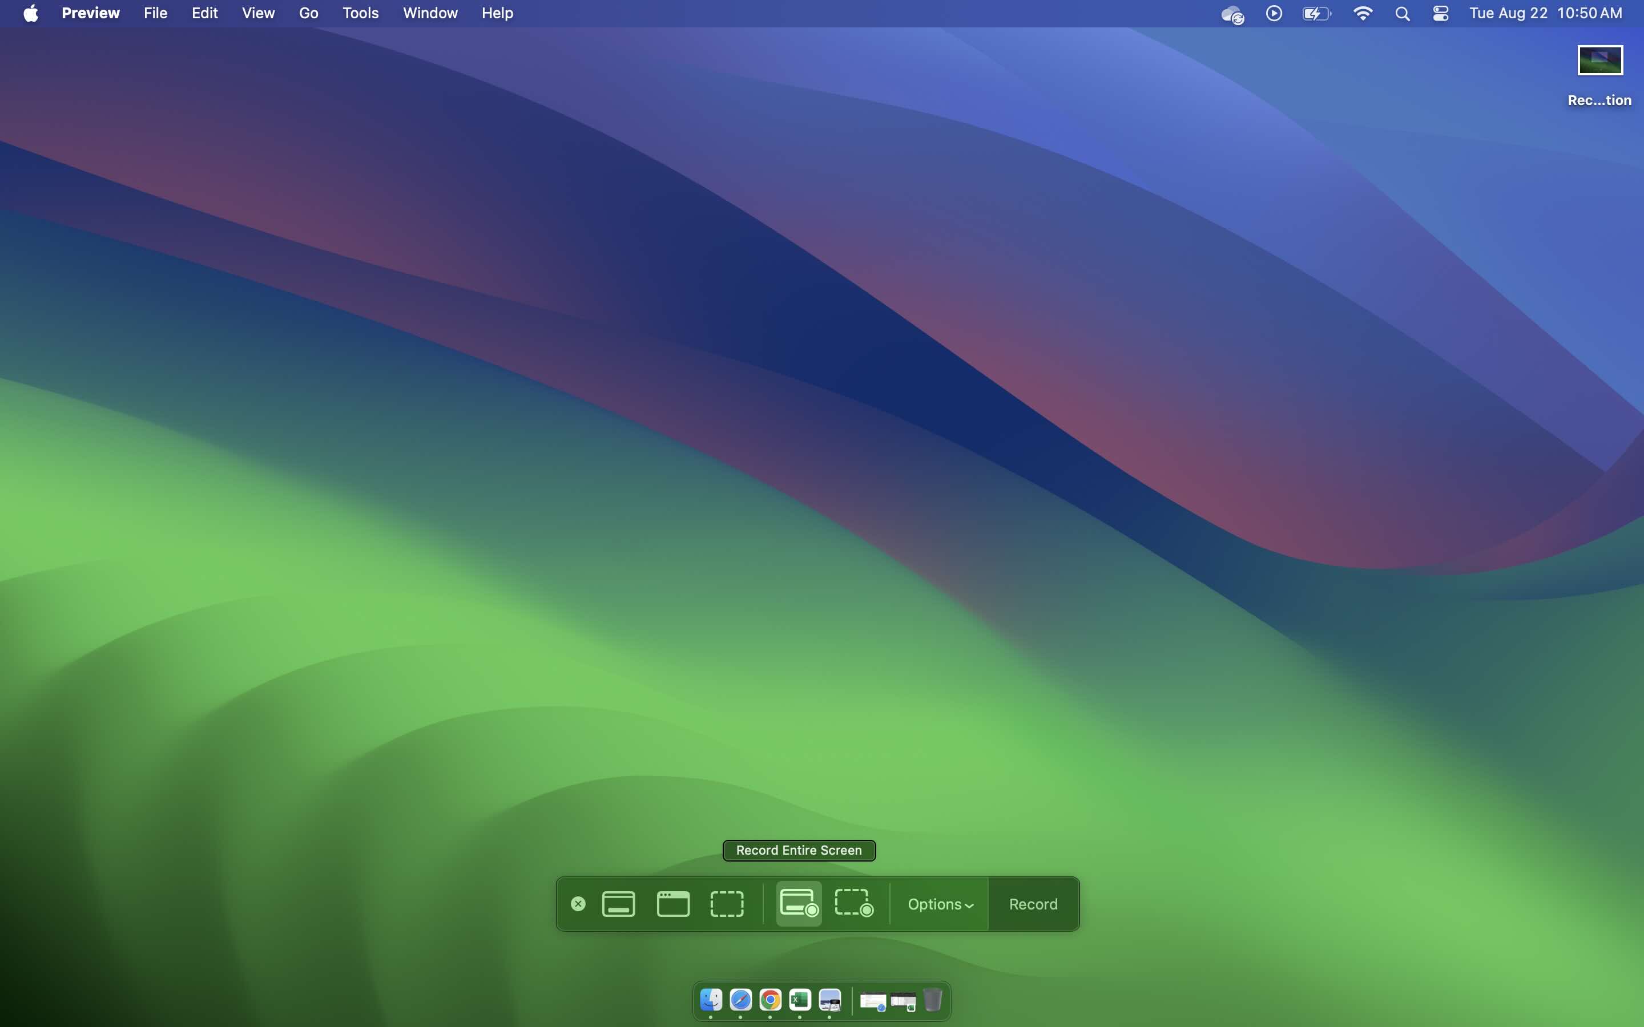Launch Safari from the Dock
This screenshot has width=1644, height=1027.
click(740, 1000)
